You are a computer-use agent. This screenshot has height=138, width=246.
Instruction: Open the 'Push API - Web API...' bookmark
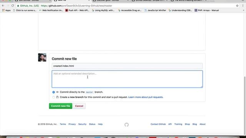pyautogui.click(x=77, y=10)
